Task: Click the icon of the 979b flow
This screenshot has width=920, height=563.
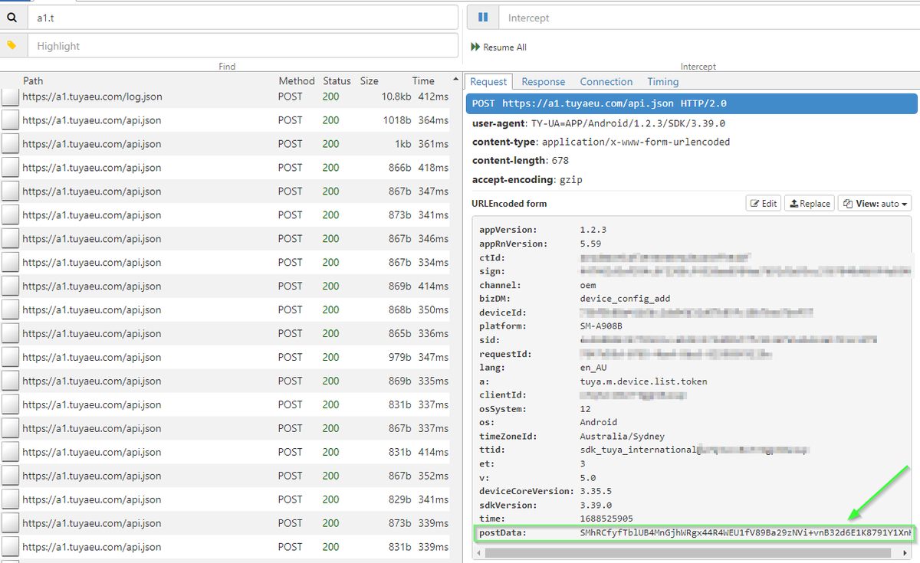Action: 10,358
